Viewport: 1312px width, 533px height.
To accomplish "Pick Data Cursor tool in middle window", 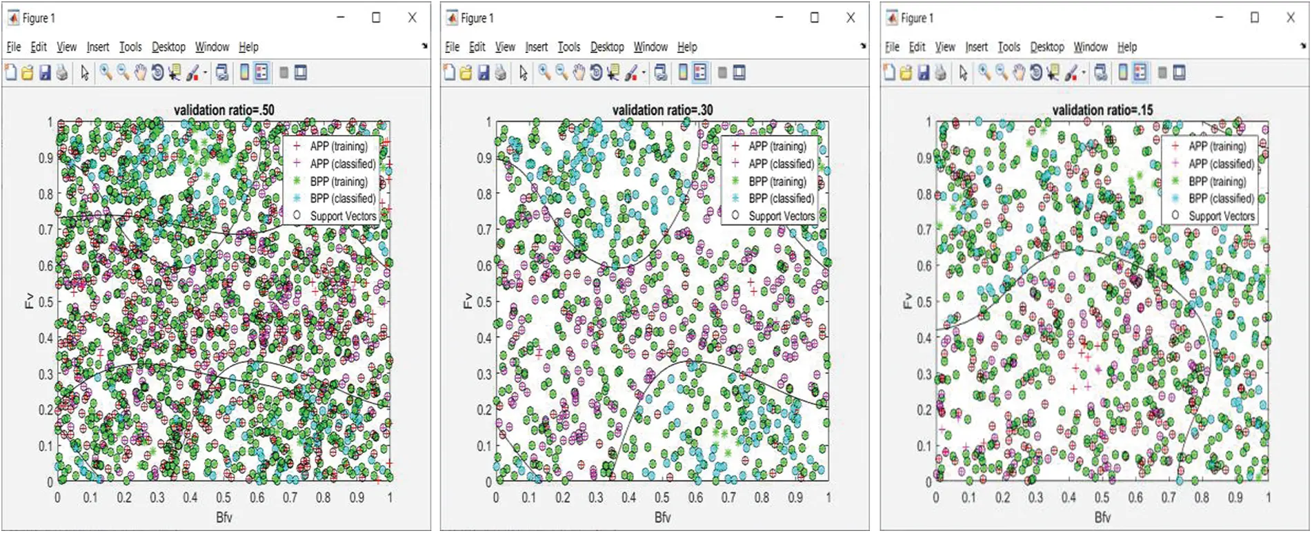I will (613, 72).
